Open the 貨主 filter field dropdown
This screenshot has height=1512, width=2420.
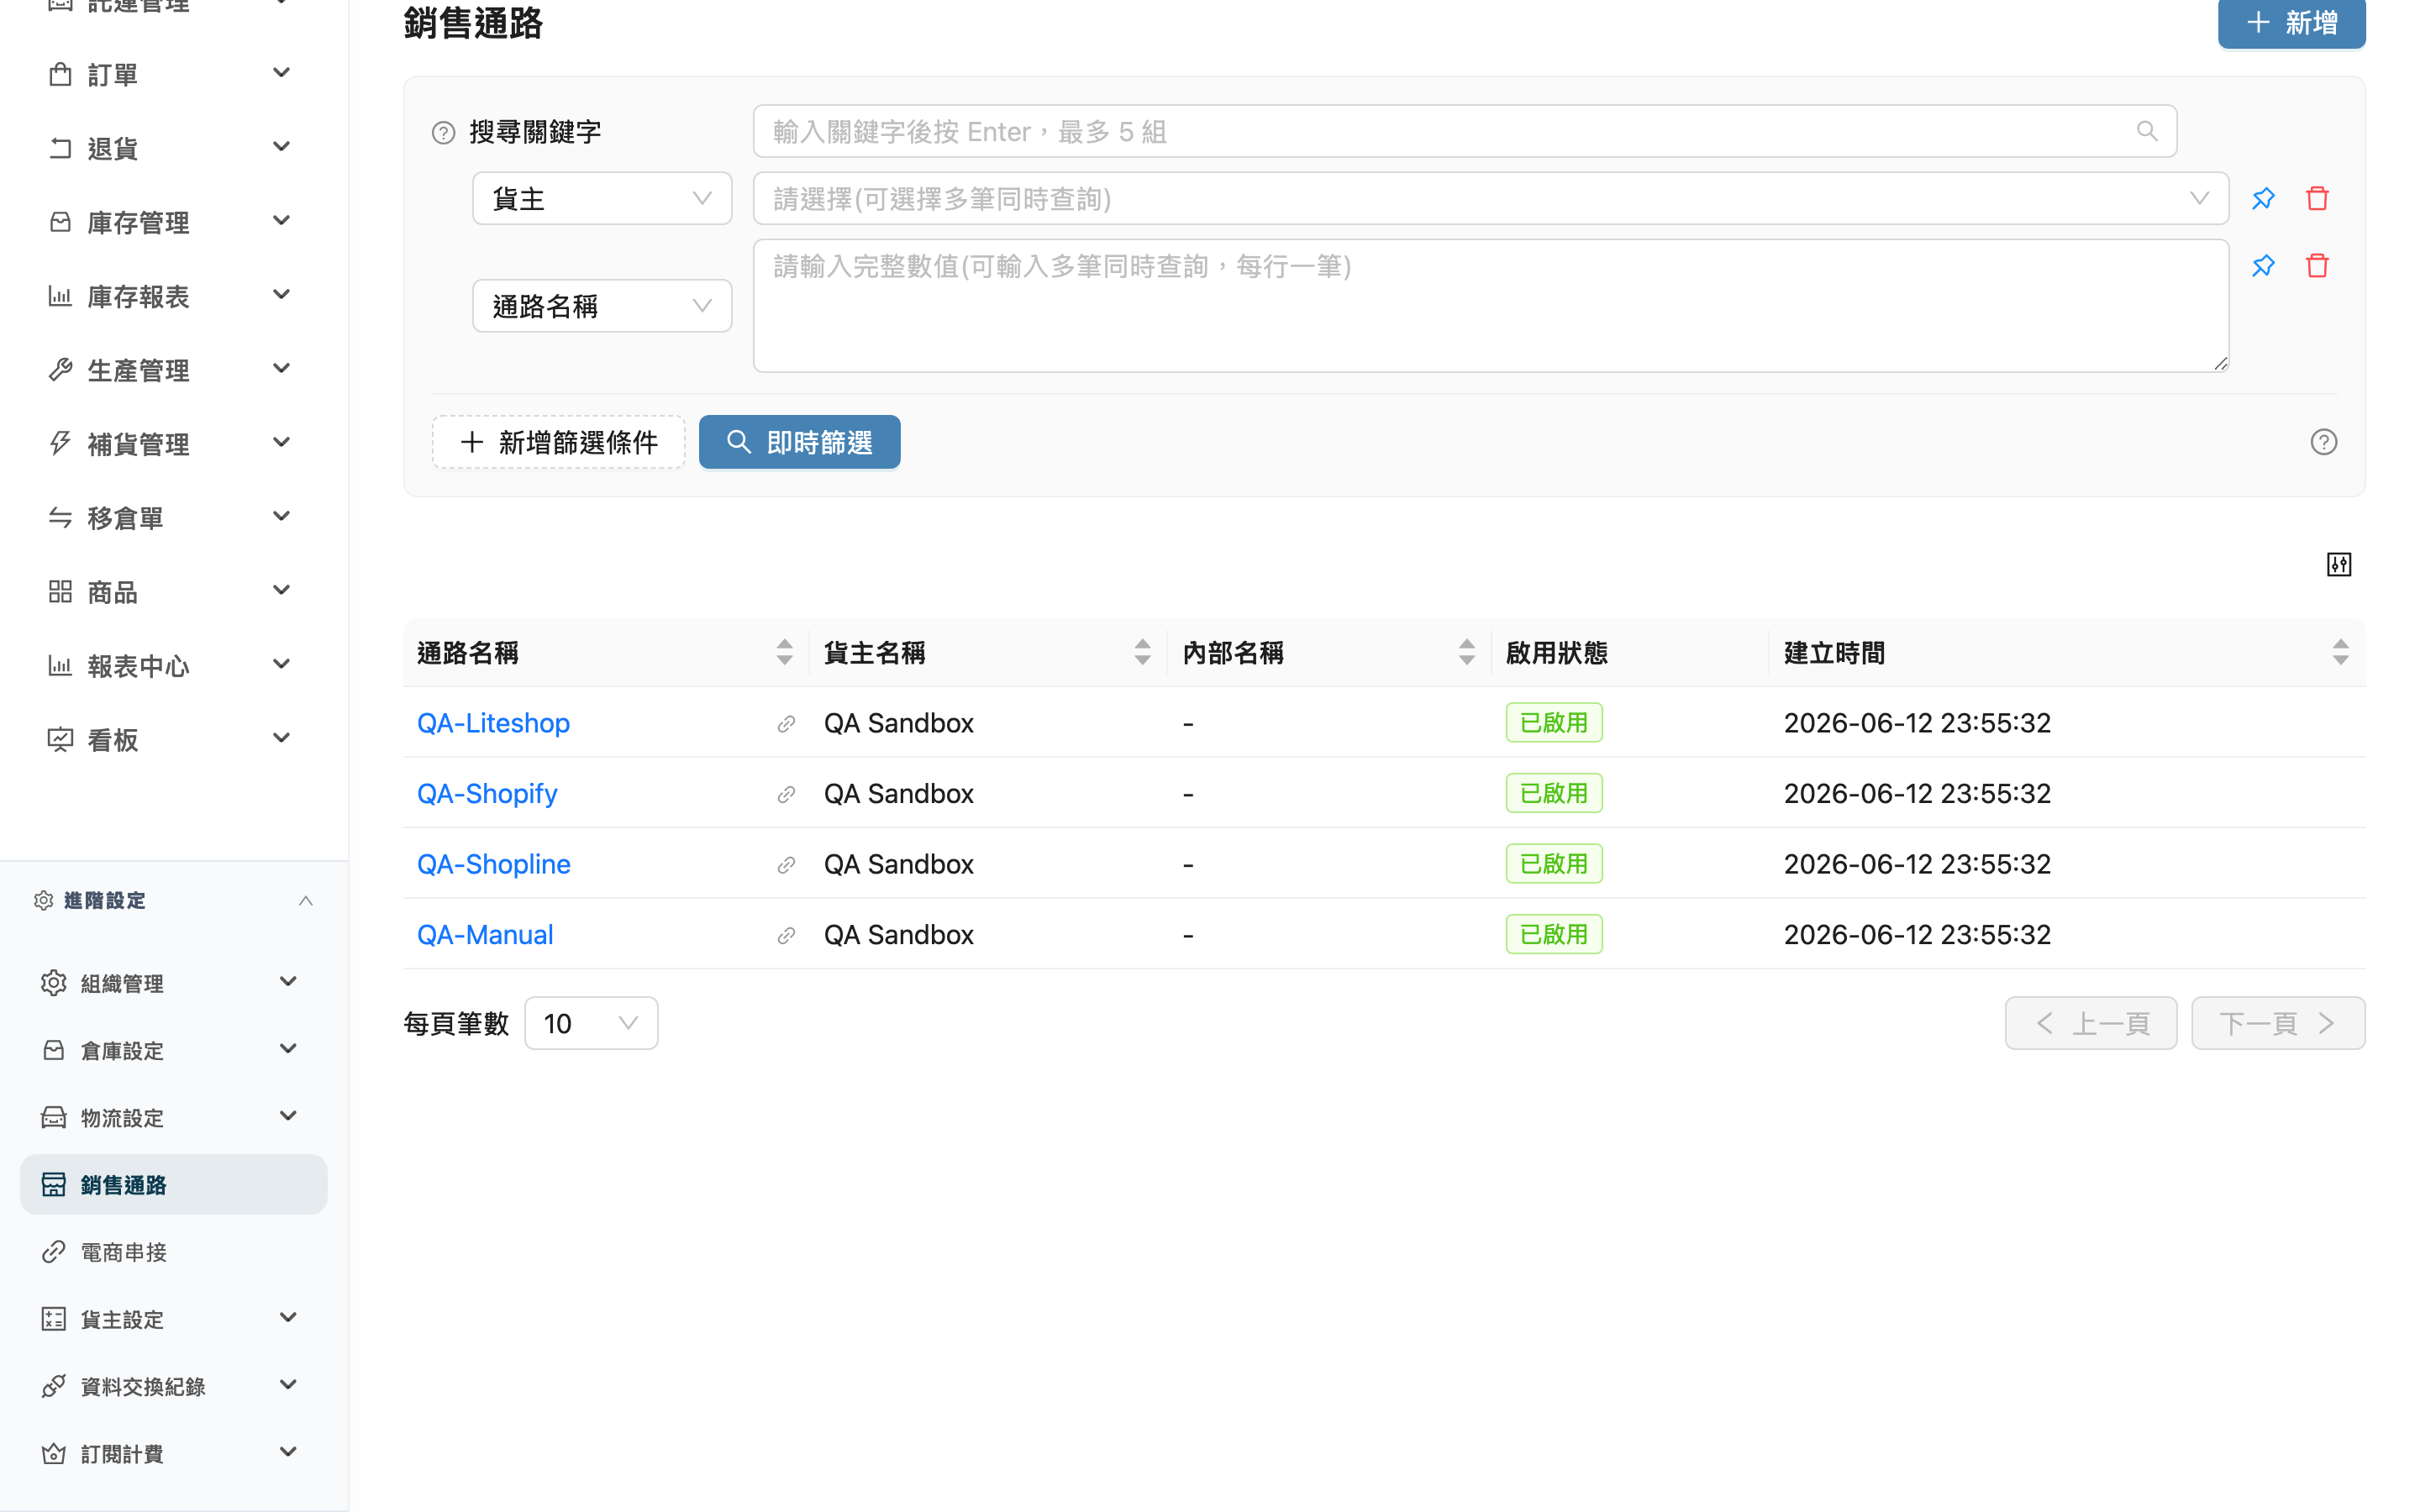(x=602, y=198)
